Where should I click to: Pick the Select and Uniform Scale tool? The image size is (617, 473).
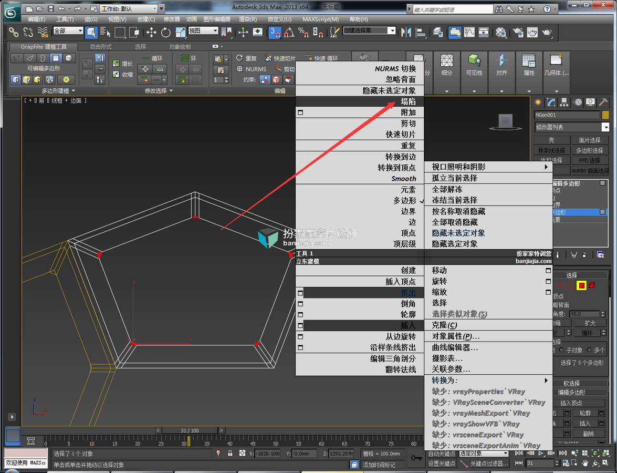[x=180, y=32]
